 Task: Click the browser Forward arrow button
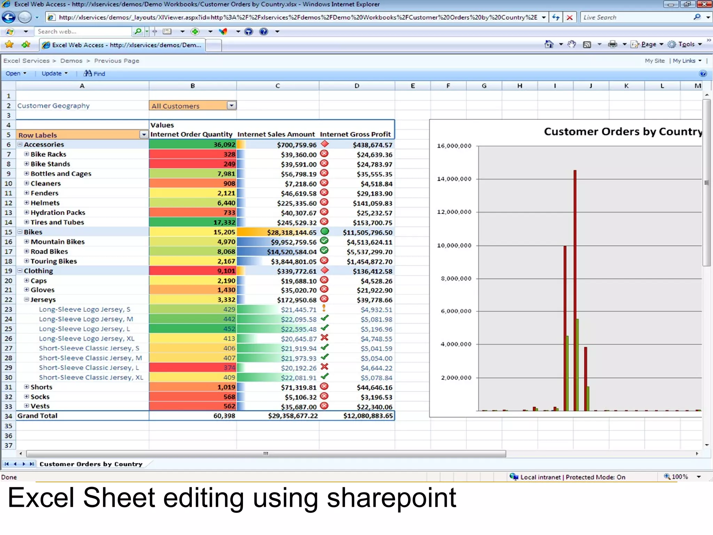(x=25, y=17)
